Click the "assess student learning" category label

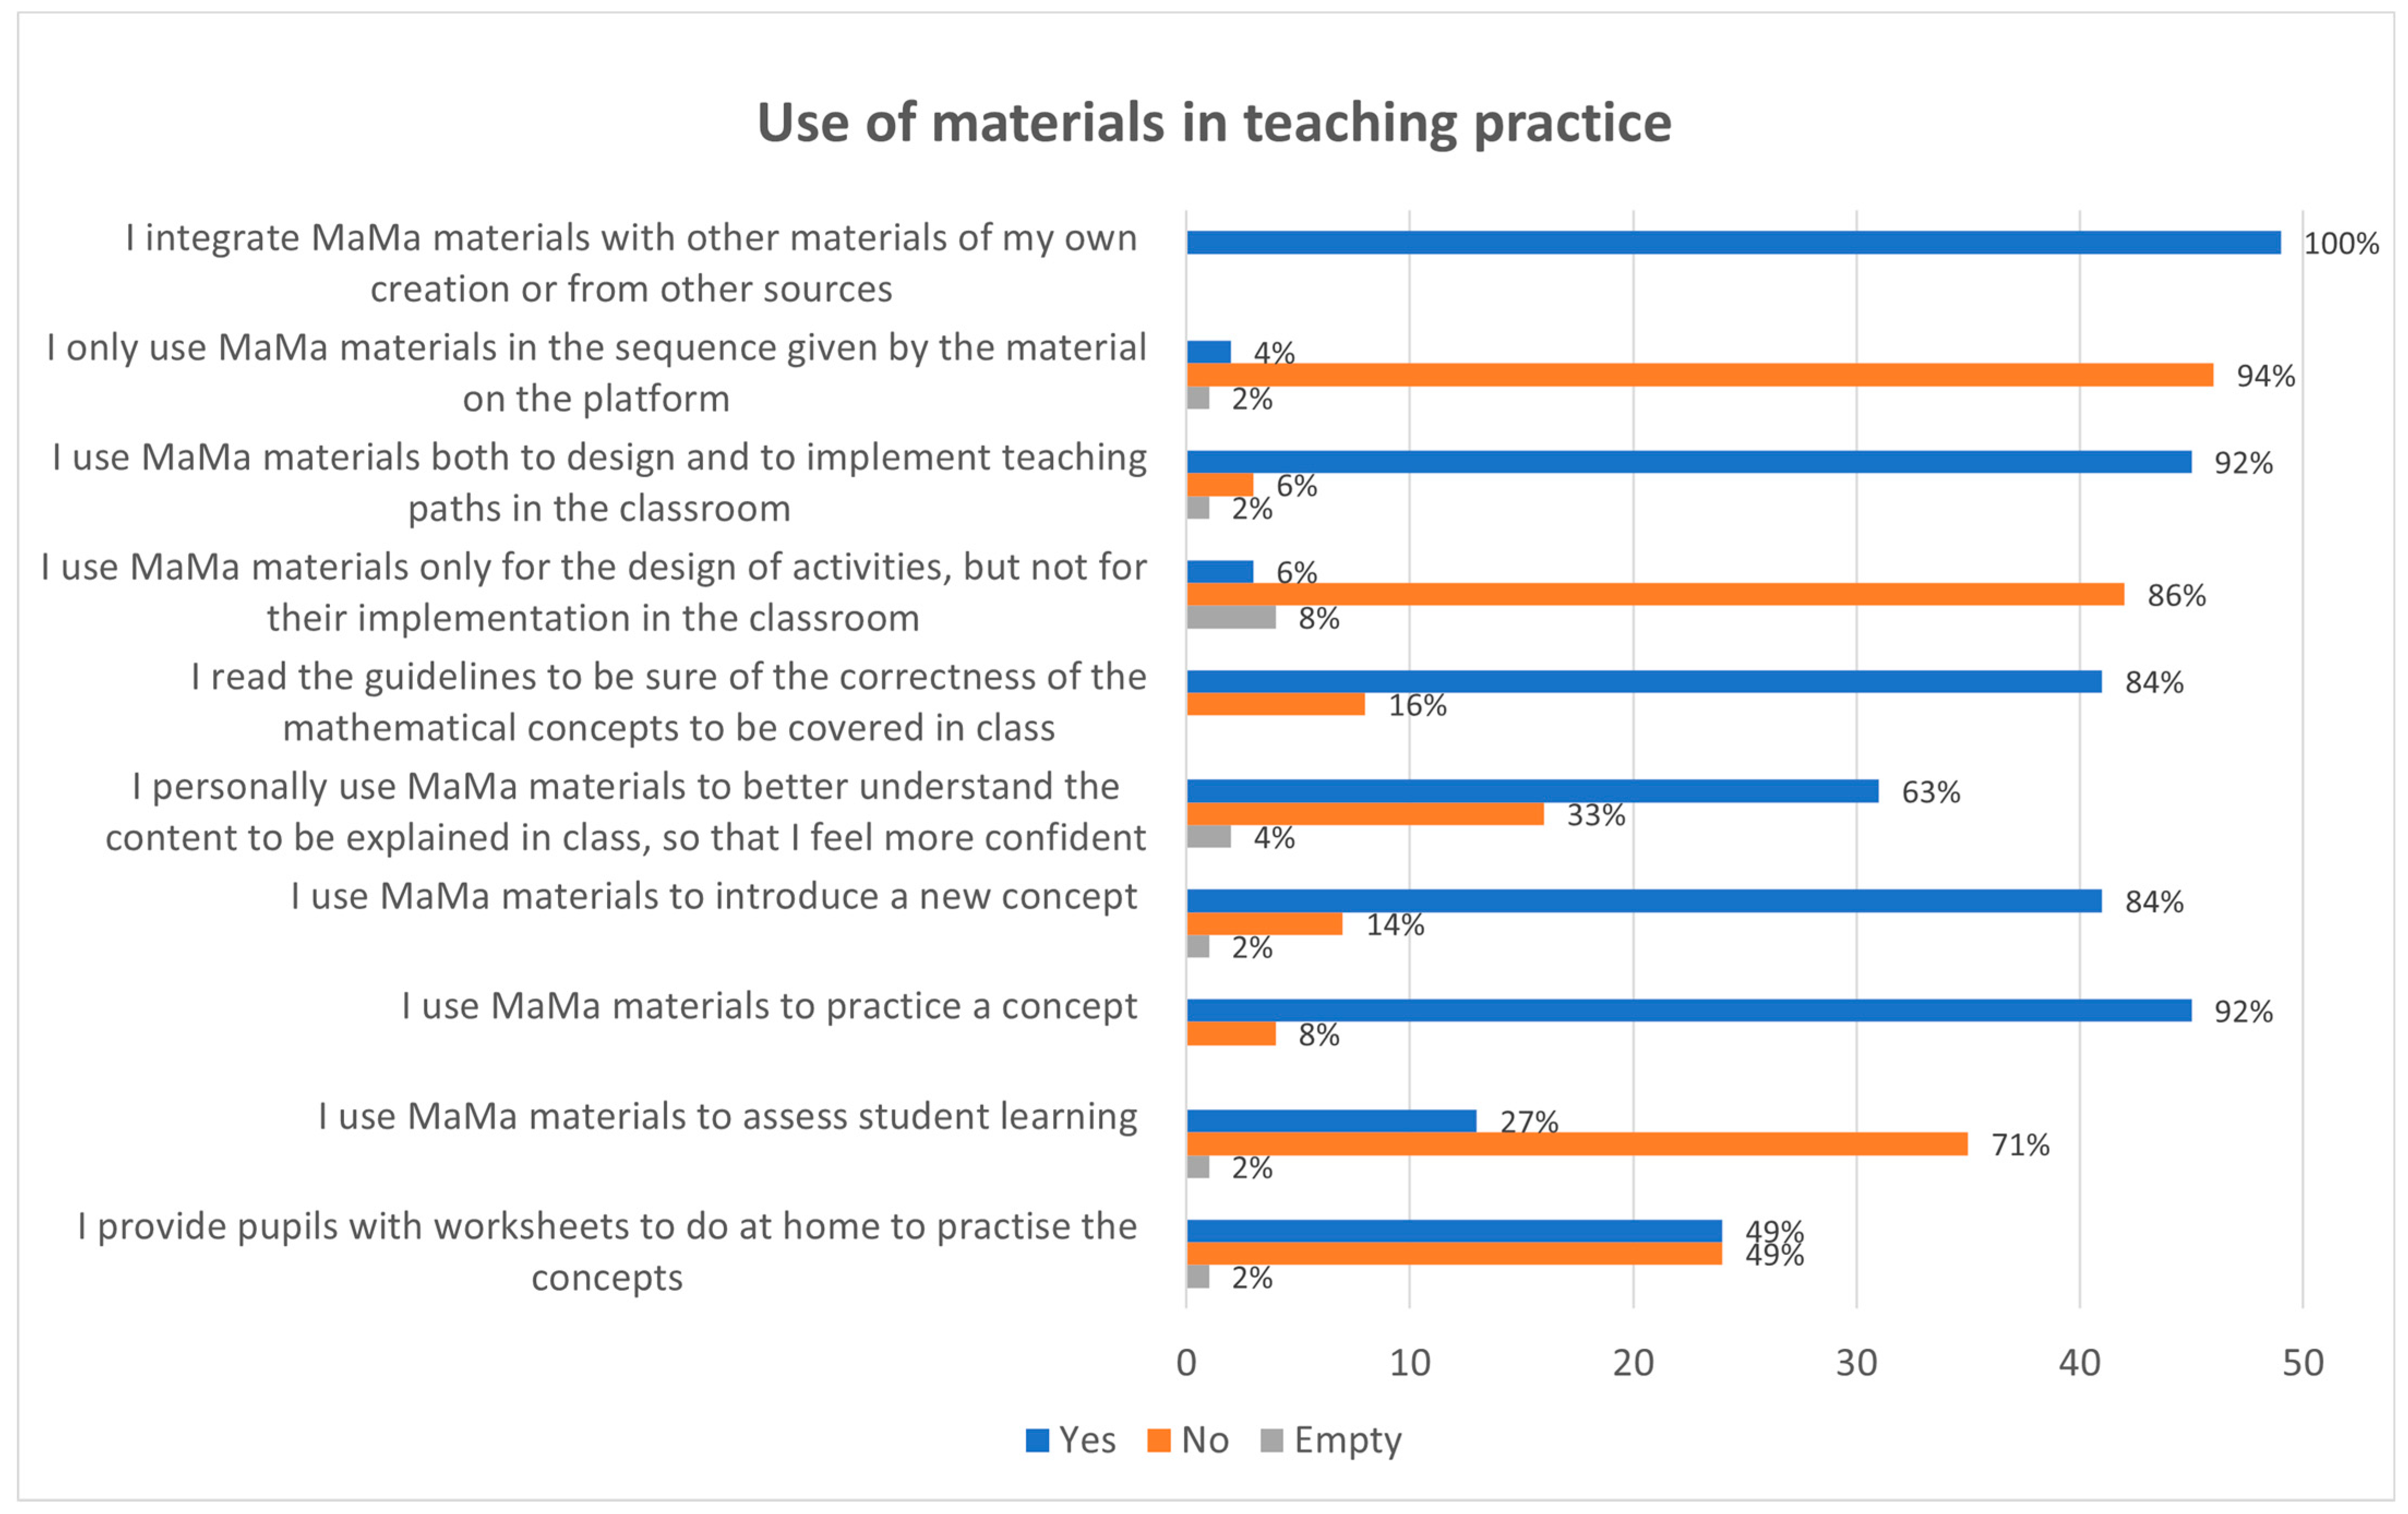click(x=727, y=1116)
